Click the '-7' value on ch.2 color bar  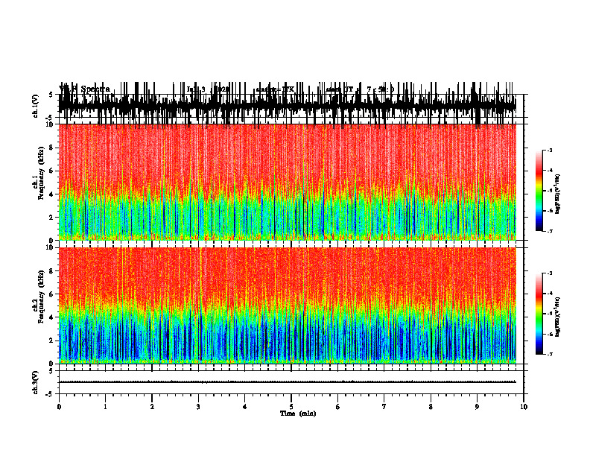pyautogui.click(x=550, y=354)
